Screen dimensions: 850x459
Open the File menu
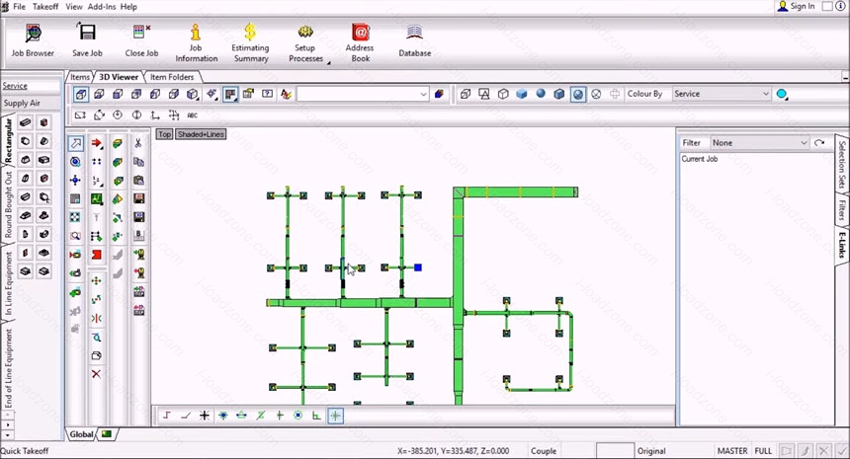pyautogui.click(x=19, y=7)
